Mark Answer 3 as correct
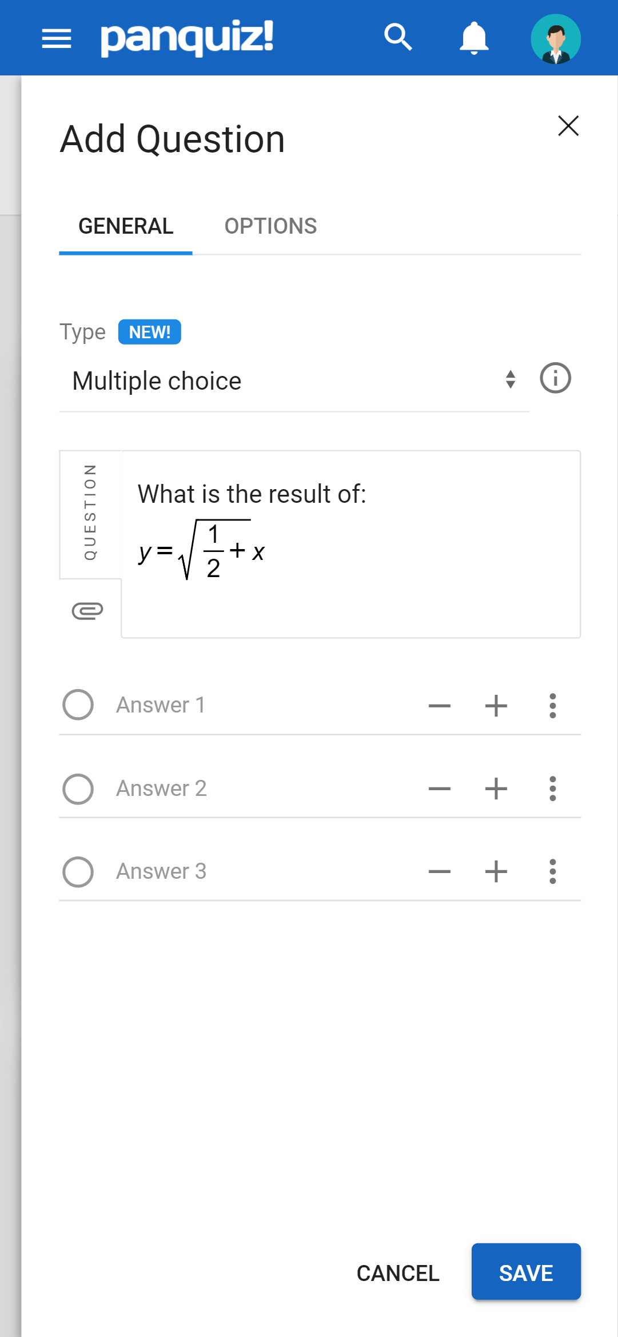 (x=78, y=871)
